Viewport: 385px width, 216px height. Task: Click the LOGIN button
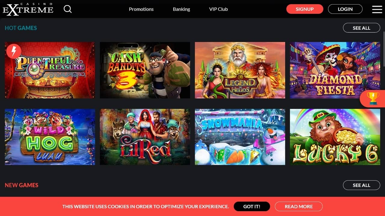click(345, 9)
